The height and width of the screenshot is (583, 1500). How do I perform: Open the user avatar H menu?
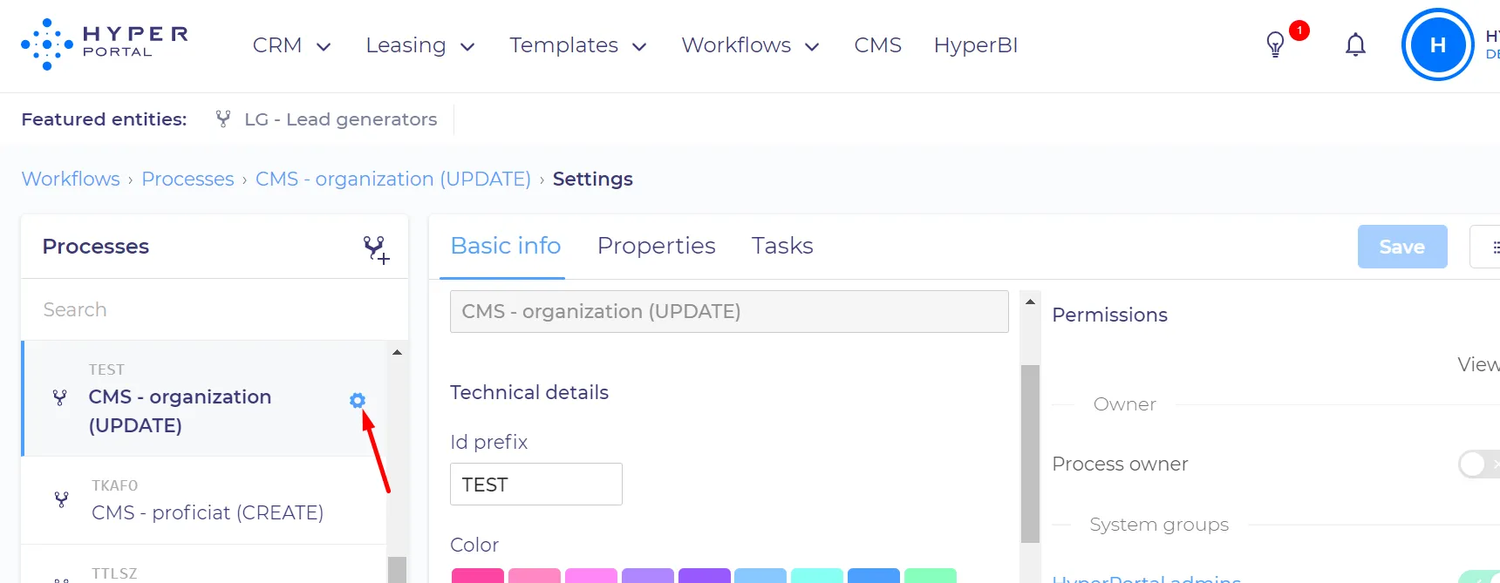click(x=1437, y=44)
